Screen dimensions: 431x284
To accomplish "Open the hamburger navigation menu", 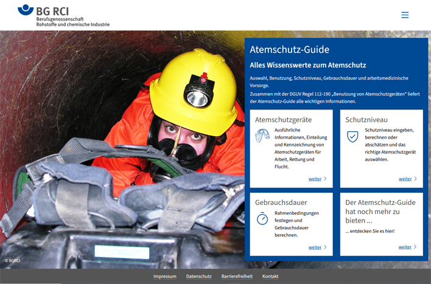I will 405,15.
